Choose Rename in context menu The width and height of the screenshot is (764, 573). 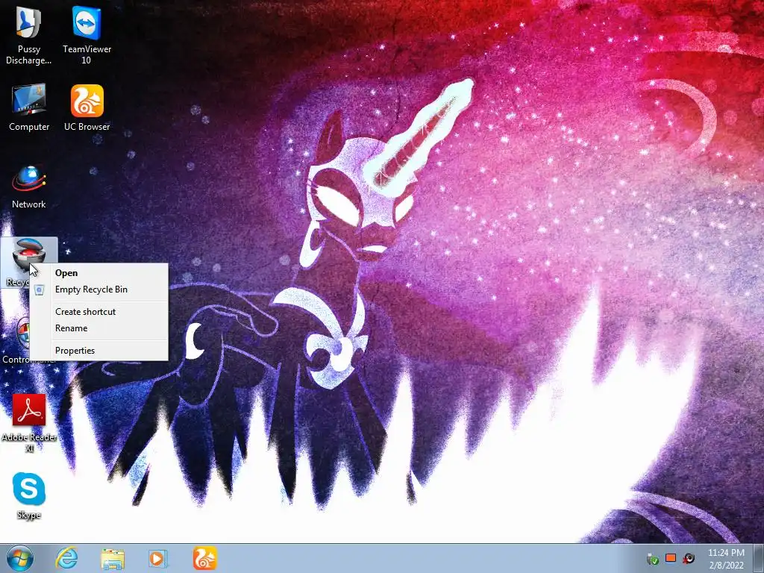click(99, 328)
